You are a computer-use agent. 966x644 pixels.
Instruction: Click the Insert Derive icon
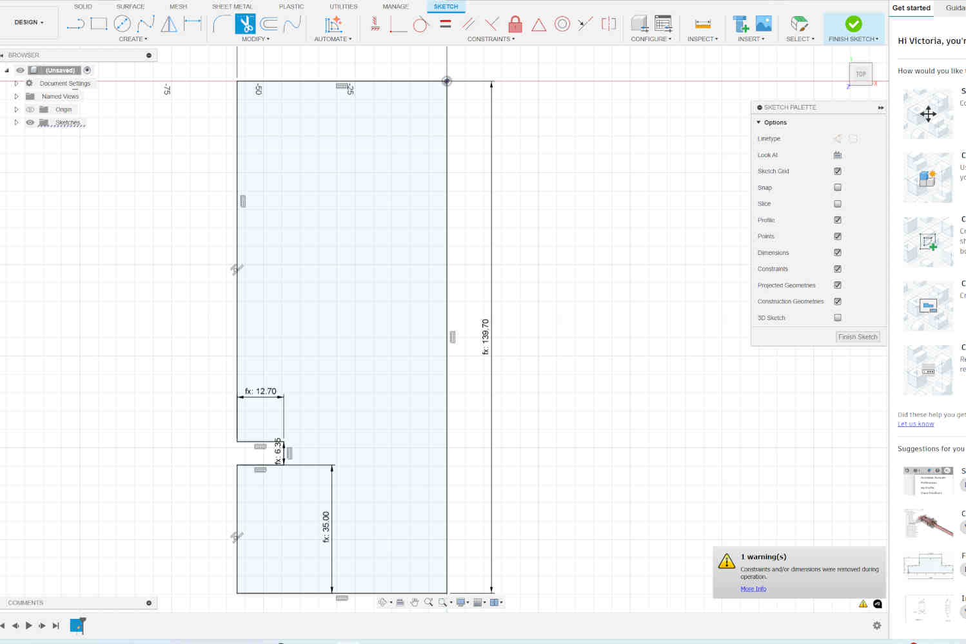(x=741, y=24)
